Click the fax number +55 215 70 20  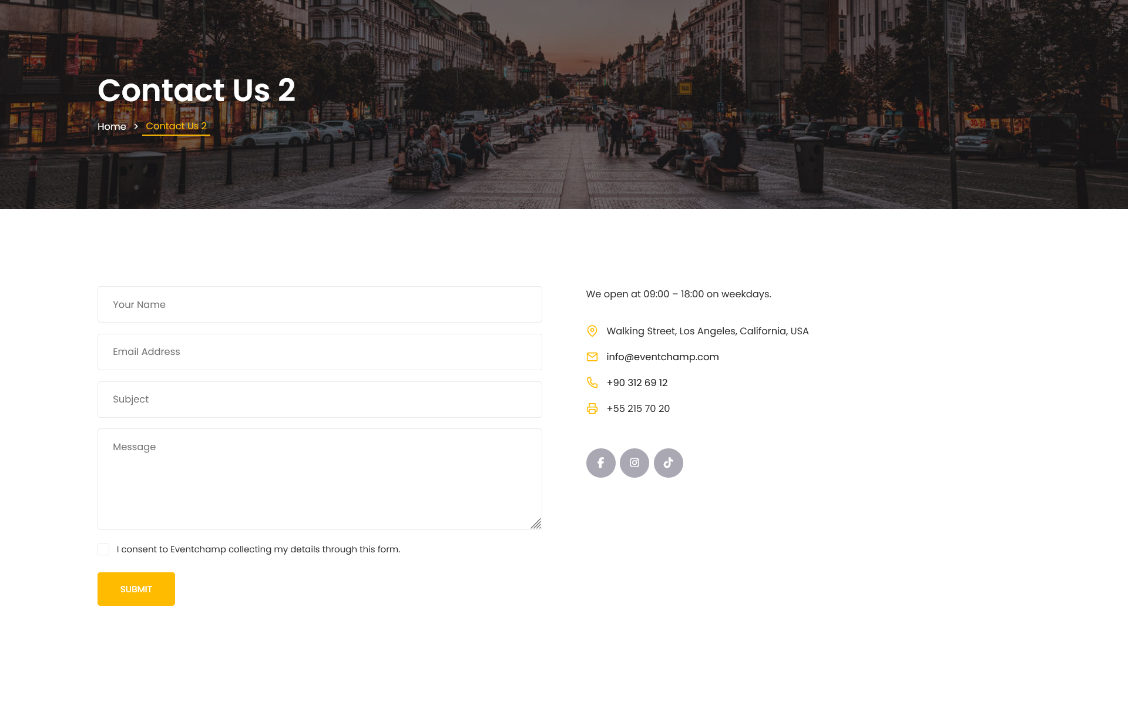638,408
